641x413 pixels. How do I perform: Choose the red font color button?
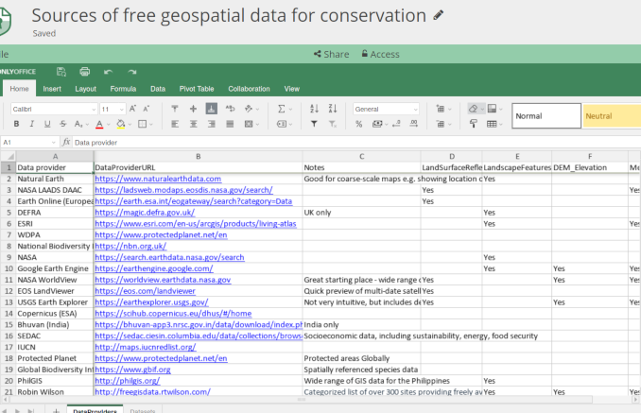click(x=99, y=124)
